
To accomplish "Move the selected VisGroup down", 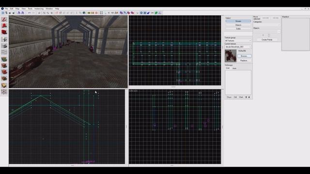I will [249, 97].
